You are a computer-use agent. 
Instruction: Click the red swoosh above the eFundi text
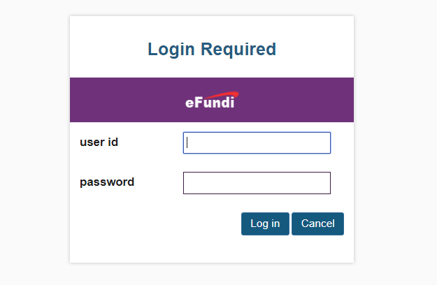tap(224, 95)
